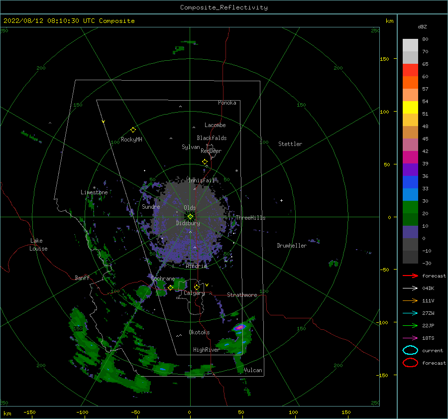Click the Limestone label
The height and width of the screenshot is (419, 448).
pyautogui.click(x=94, y=192)
